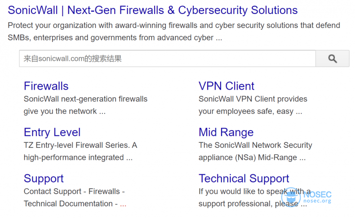Click the 'next-generation firewalls' description text
The width and height of the screenshot is (355, 218).
(x=85, y=105)
